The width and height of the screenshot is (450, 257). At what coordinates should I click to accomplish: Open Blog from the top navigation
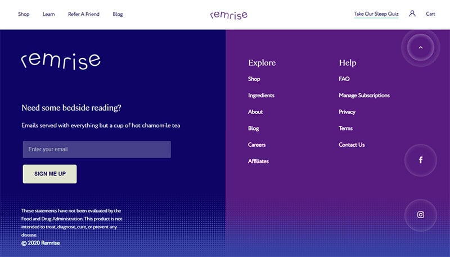tap(118, 14)
